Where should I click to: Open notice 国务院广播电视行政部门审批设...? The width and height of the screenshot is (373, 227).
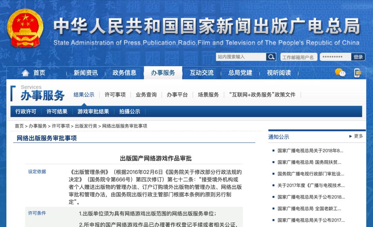click(x=311, y=174)
